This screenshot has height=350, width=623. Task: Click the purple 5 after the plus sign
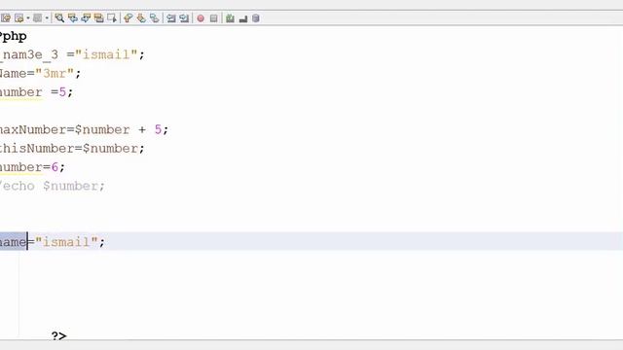158,129
